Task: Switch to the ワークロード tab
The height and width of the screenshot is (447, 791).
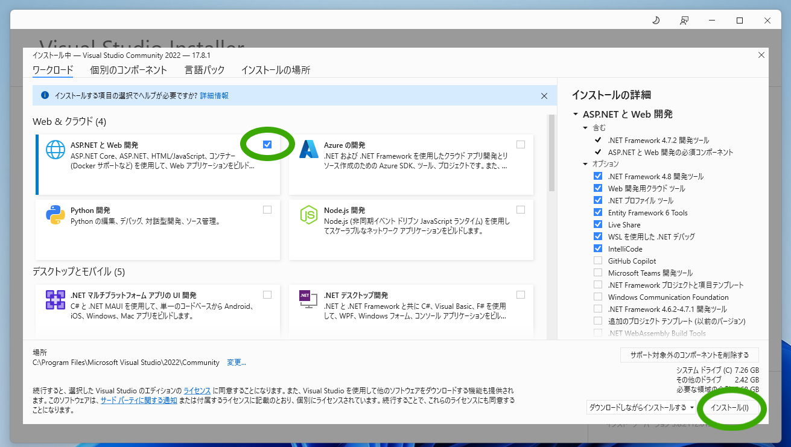Action: point(52,70)
